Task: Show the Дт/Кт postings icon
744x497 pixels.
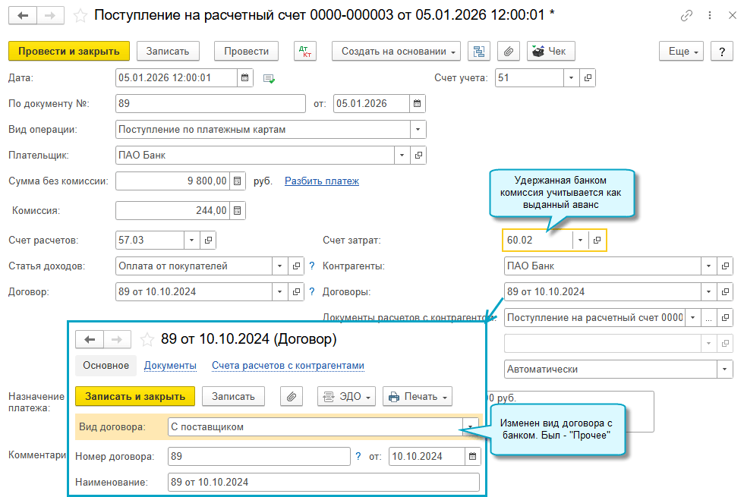Action: [305, 52]
